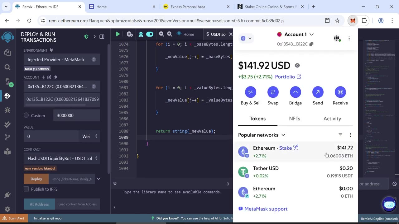Viewport: 399px width, 224px height.
Task: Open Search in files sidebar icon
Action: point(7,67)
